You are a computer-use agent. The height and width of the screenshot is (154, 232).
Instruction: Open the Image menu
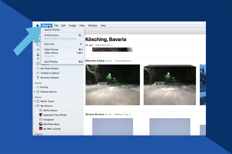[72, 26]
